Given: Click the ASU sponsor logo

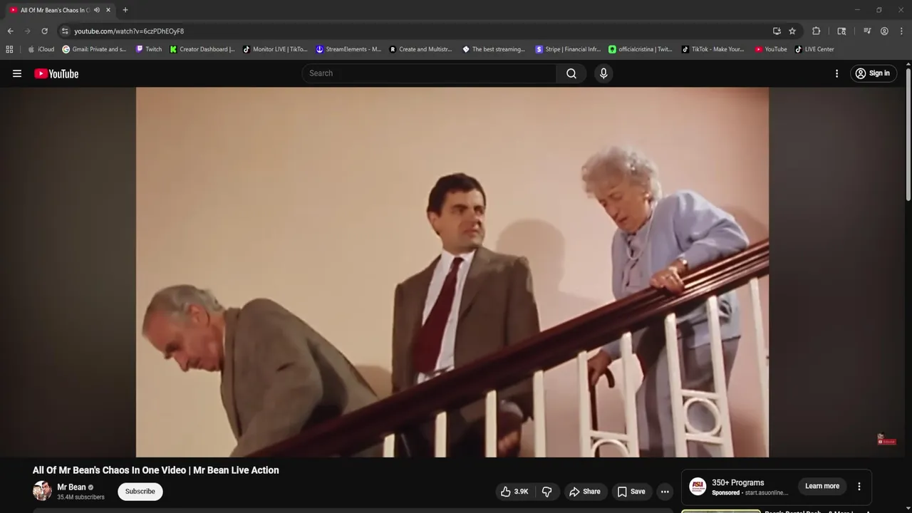Looking at the screenshot, I should tap(698, 487).
